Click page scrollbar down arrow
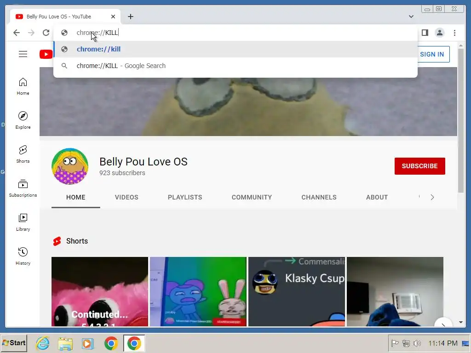The width and height of the screenshot is (471, 353). [461, 322]
